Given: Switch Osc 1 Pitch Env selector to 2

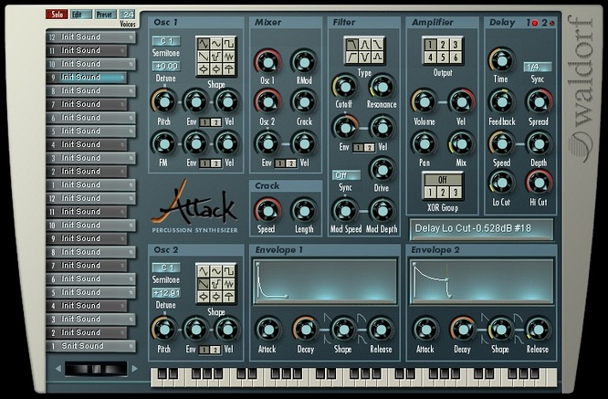Looking at the screenshot, I should tap(216, 122).
